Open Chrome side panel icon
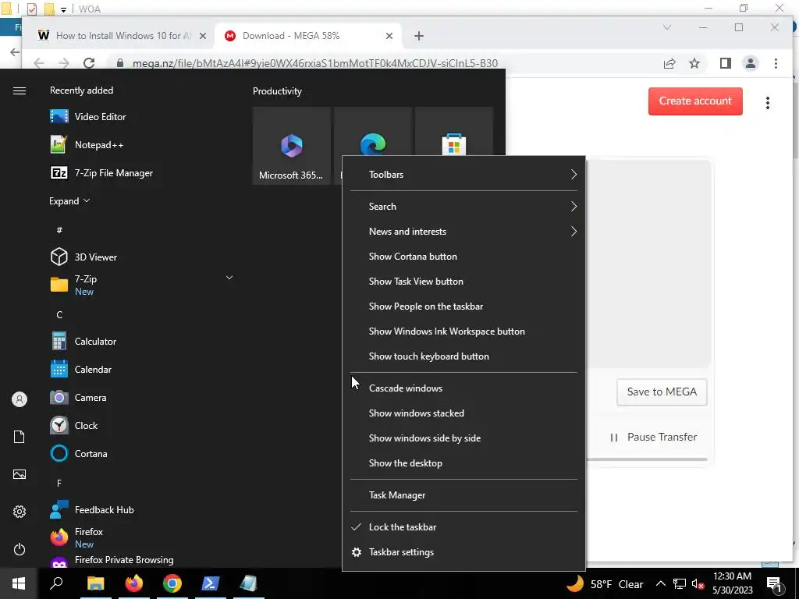Image resolution: width=799 pixels, height=599 pixels. (x=725, y=63)
